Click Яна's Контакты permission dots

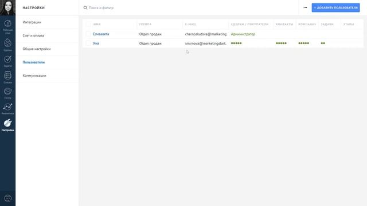tap(281, 43)
